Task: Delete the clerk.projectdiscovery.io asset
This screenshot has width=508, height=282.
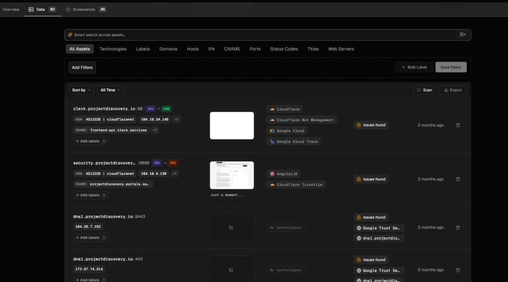Action: point(458,125)
